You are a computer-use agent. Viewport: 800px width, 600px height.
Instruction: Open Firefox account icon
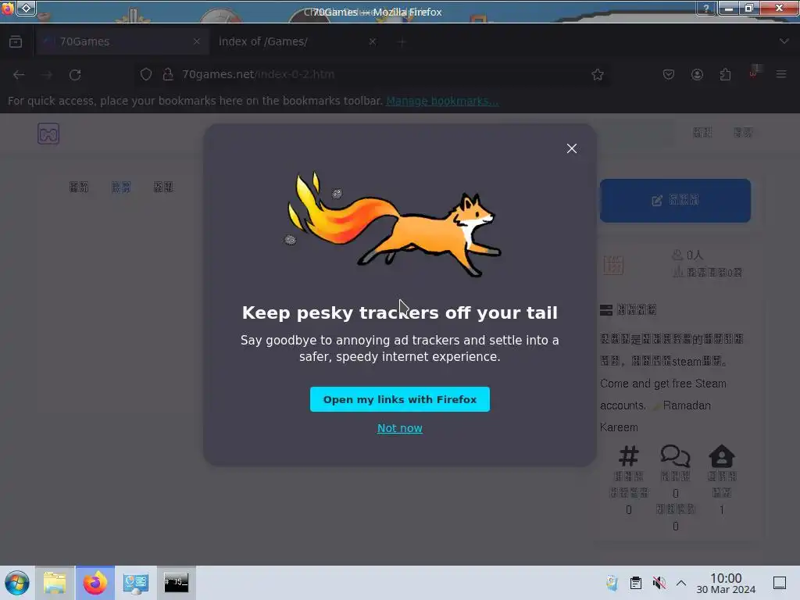point(697,74)
